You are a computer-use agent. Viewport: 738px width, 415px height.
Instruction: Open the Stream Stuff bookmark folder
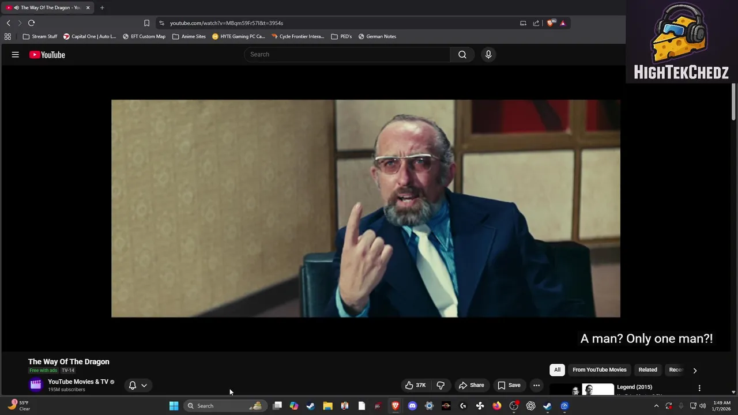point(40,36)
